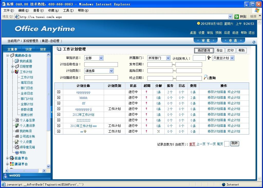This screenshot has height=188, width=263.
Task: Click the magnifier 查询 search icon
Action: [x=205, y=77]
